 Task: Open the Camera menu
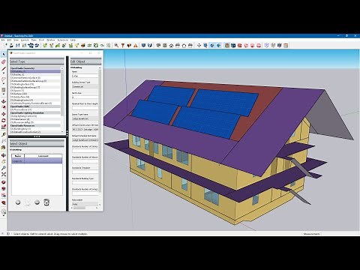25,40
